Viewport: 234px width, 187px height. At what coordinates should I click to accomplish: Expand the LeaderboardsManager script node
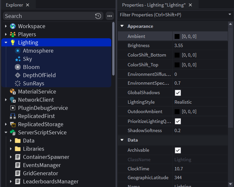click(x=11, y=181)
